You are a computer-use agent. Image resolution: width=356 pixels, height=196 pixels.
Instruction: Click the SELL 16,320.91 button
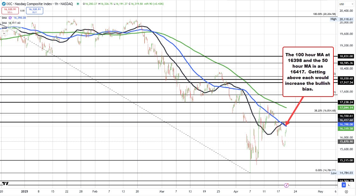10,10
